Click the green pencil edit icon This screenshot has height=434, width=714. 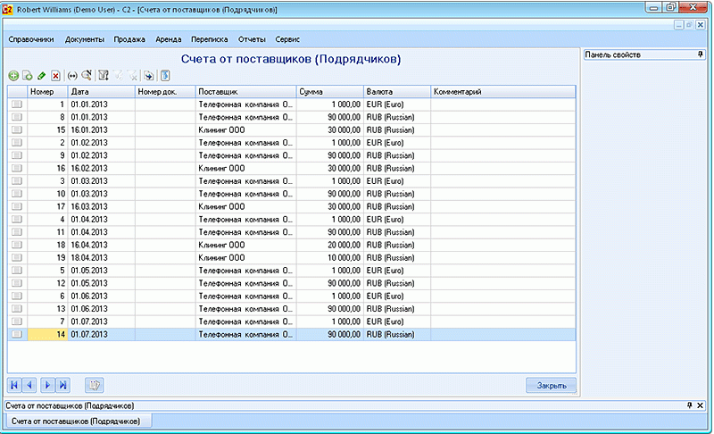tap(41, 77)
